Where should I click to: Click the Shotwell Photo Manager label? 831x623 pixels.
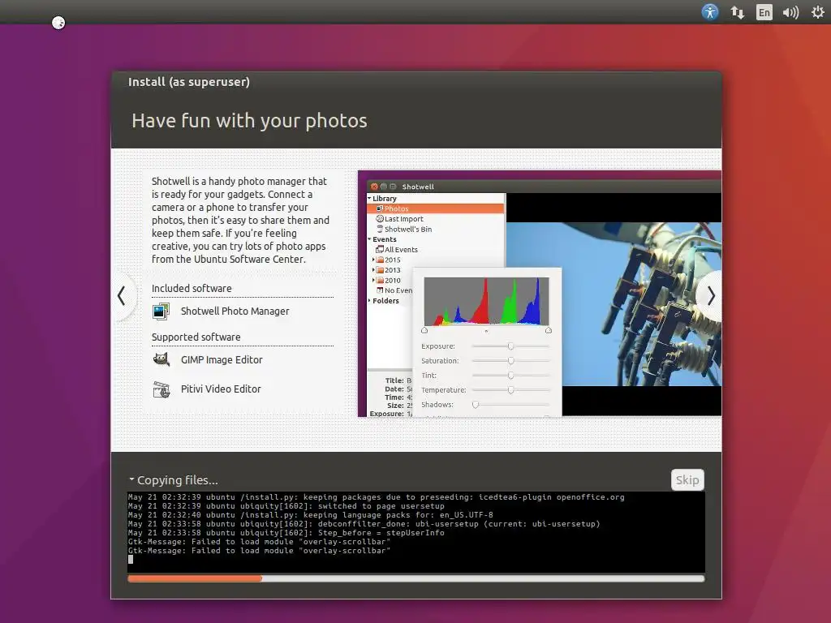[x=235, y=311]
